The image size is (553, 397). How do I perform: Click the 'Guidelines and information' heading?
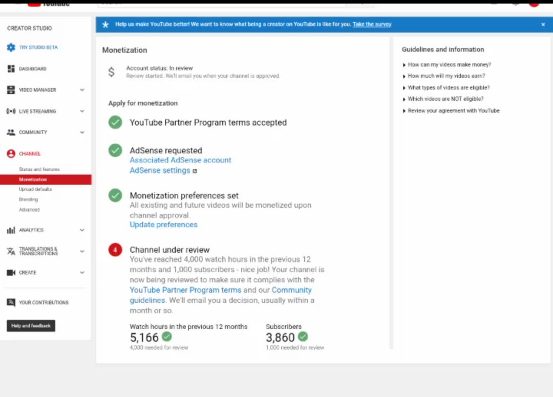443,50
